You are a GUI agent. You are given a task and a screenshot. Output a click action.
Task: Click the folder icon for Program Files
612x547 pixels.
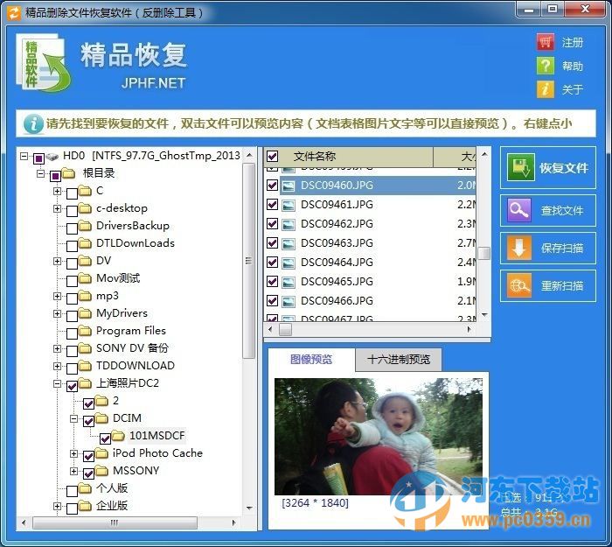point(85,331)
